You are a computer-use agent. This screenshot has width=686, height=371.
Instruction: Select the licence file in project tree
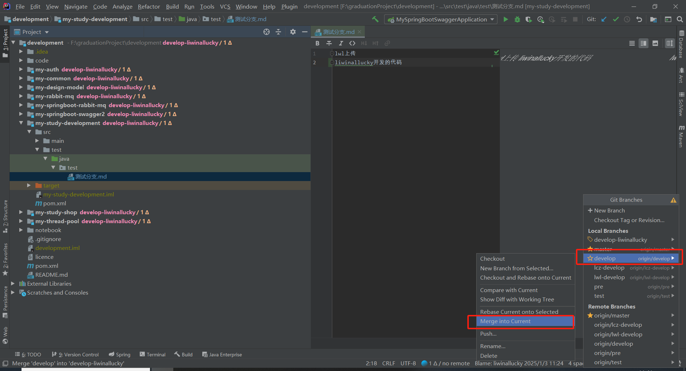[x=44, y=257]
